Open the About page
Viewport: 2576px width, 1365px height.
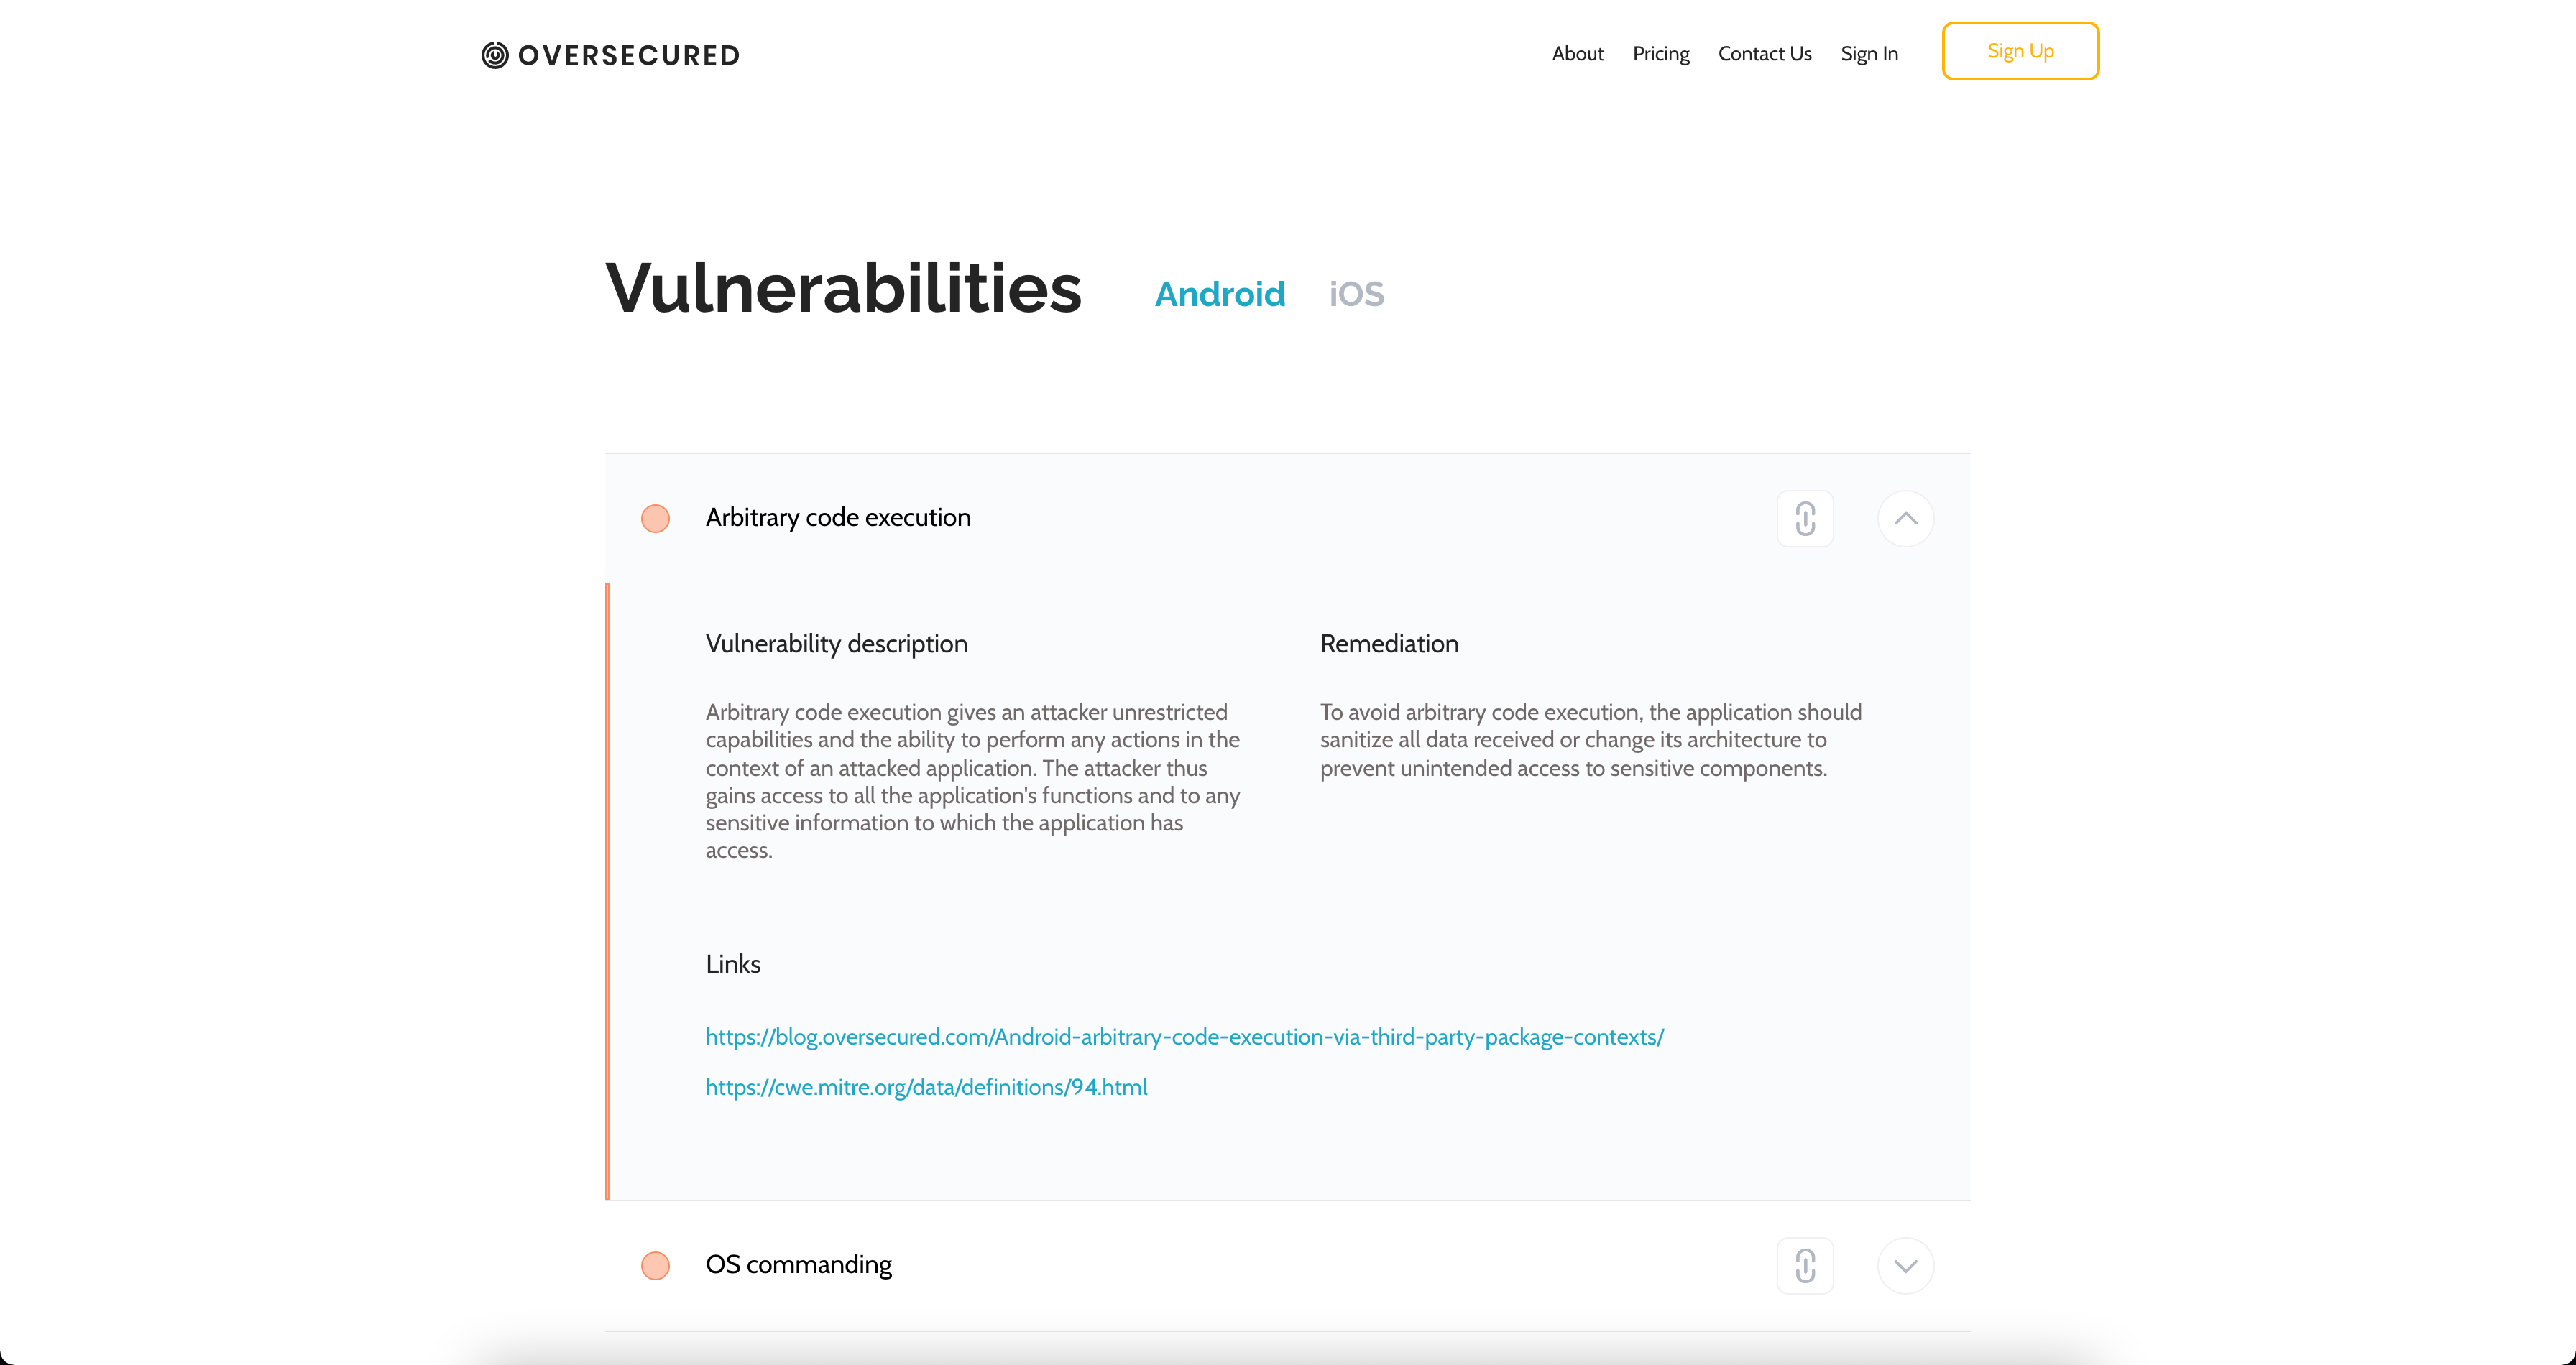(1577, 54)
